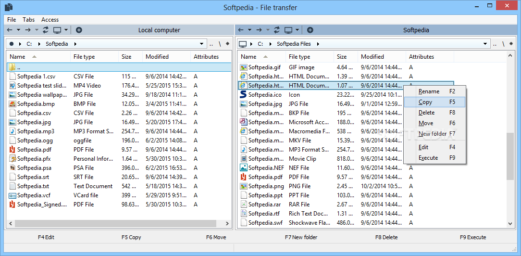Select Softpedia.txt in left pane
Viewport: 521px width, 256px height.
[x=119, y=186]
